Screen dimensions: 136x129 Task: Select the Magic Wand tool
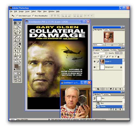pos(19,30)
